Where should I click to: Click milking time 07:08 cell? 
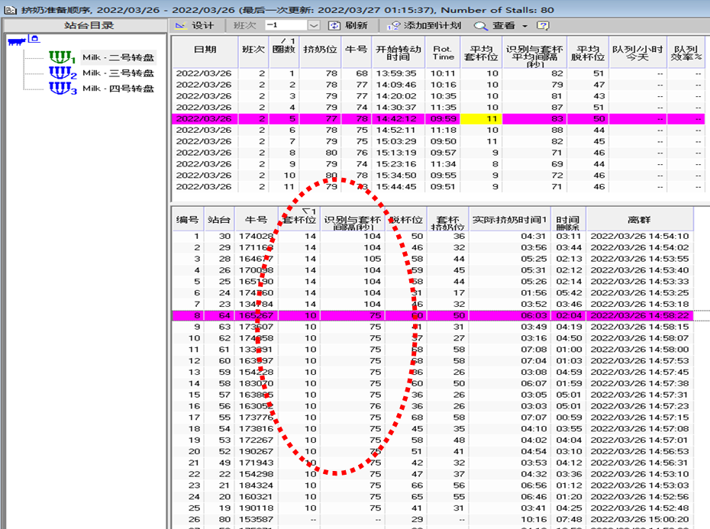tap(534, 349)
